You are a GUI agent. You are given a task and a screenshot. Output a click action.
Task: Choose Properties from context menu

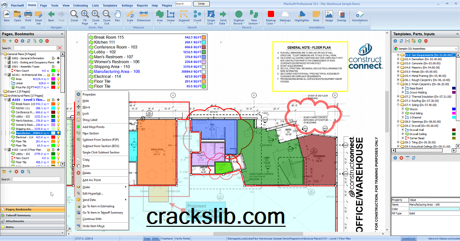tap(102, 94)
